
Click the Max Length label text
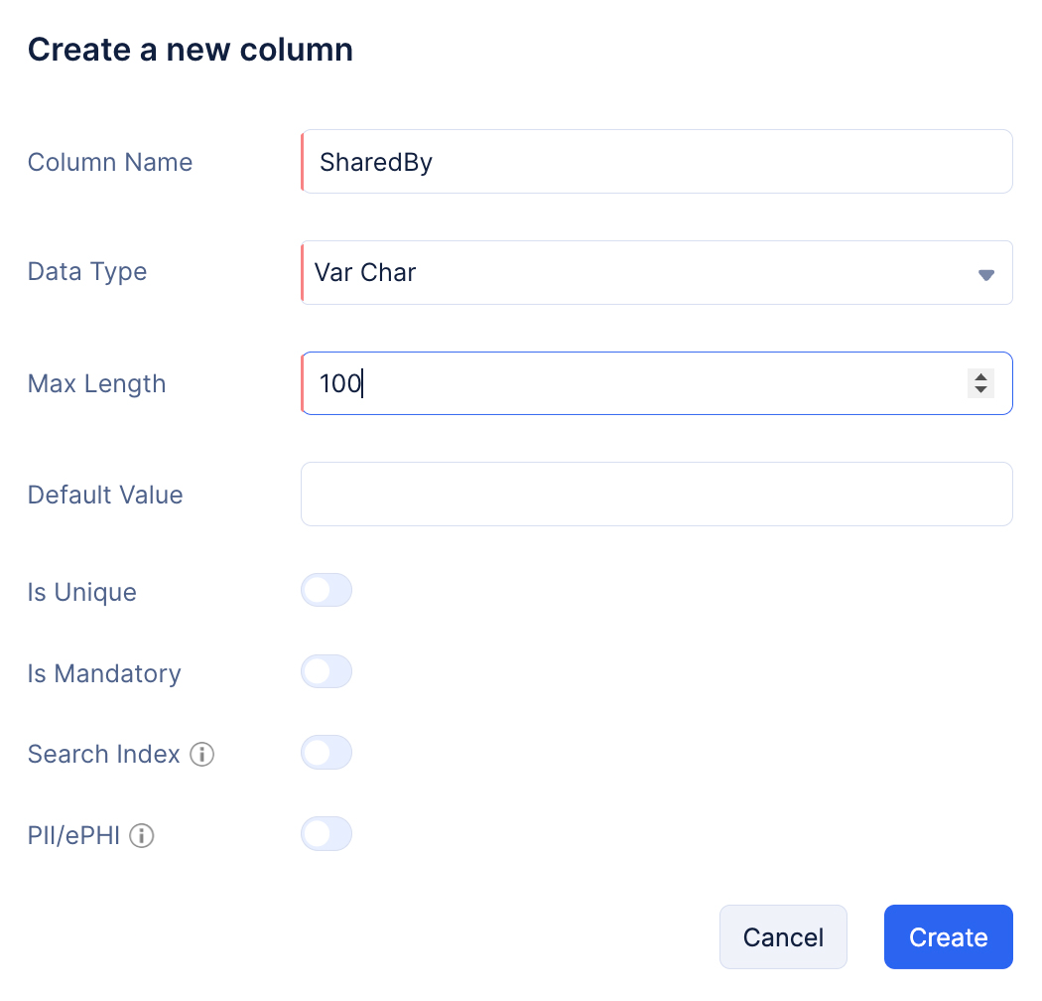(x=96, y=383)
